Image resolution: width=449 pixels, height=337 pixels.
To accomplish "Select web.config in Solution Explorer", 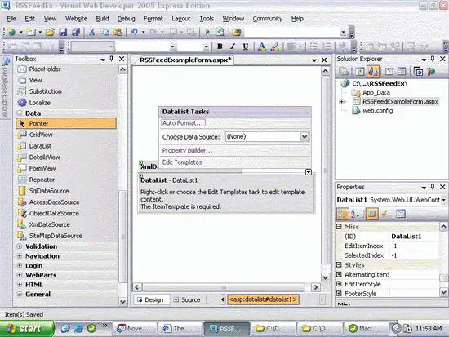I will 377,111.
